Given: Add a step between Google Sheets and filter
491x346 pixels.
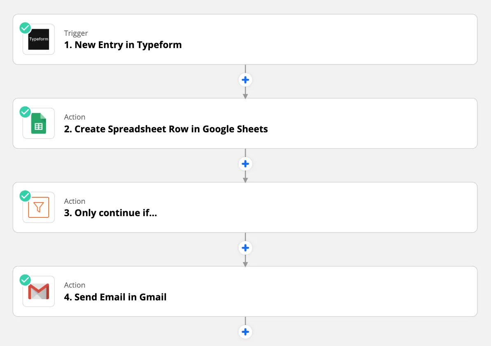Looking at the screenshot, I should pyautogui.click(x=245, y=164).
